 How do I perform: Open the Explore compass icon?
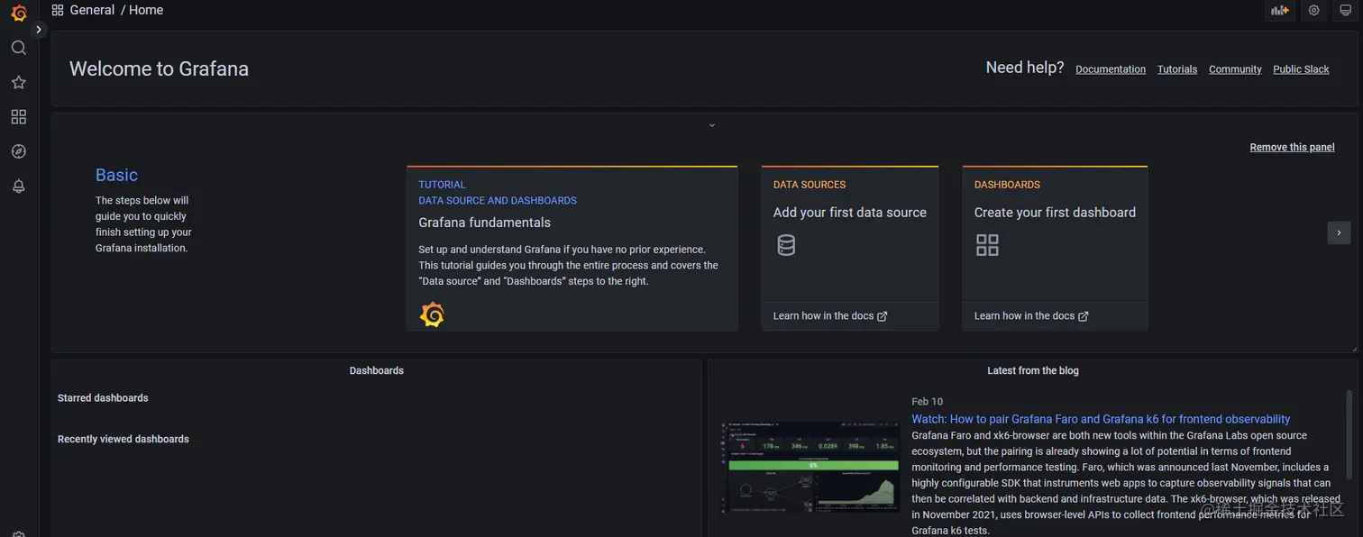(19, 151)
